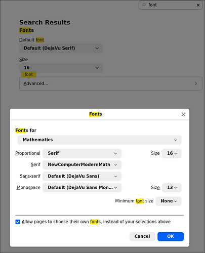The height and width of the screenshot is (253, 205).
Task: Click the Cancel button
Action: click(142, 236)
